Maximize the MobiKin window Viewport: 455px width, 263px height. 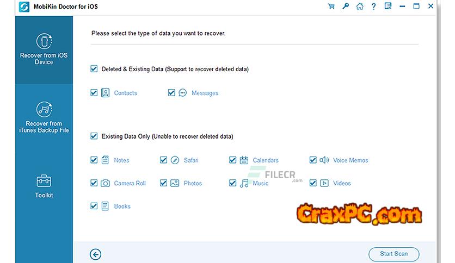tap(416, 6)
